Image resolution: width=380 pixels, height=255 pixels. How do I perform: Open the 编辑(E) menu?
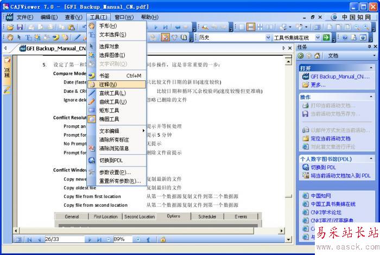49,17
